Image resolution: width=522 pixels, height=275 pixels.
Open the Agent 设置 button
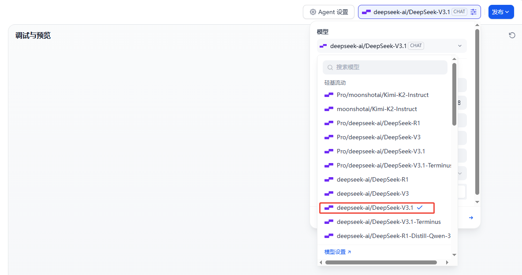[328, 12]
